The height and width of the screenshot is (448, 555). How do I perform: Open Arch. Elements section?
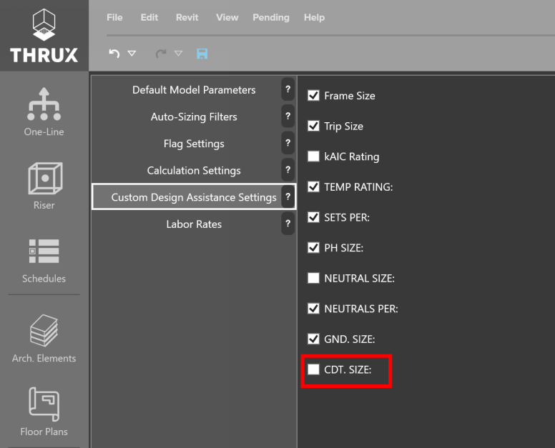[x=44, y=339]
